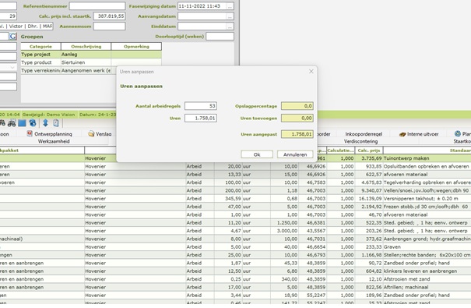Open Aanvangsdatum date picker button
Viewport: 471px width, 308px height.
tap(230, 16)
